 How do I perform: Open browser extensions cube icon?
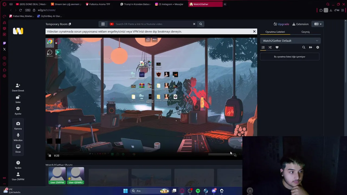click(321, 10)
